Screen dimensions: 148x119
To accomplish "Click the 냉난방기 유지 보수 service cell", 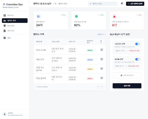I will coord(58,50).
